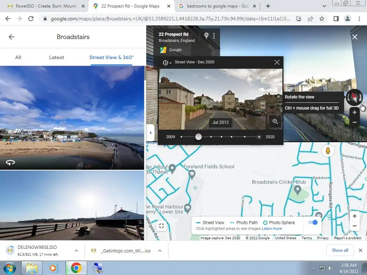Image resolution: width=367 pixels, height=275 pixels.
Task: Open Windows Explorer from taskbar
Action: click(x=32, y=268)
